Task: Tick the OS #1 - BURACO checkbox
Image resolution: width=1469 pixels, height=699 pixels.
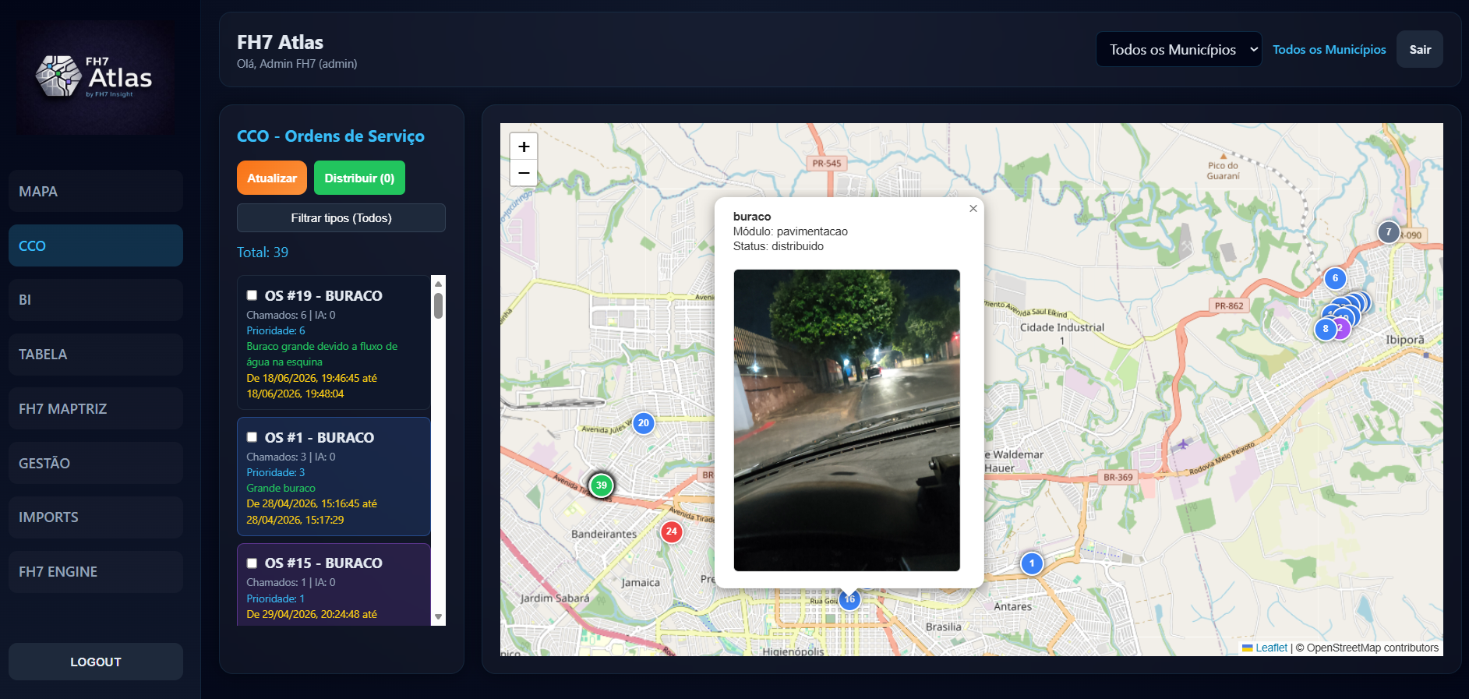Action: click(x=252, y=437)
